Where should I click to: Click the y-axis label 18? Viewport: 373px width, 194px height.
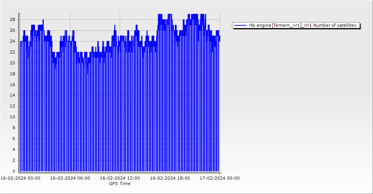[x=12, y=74]
